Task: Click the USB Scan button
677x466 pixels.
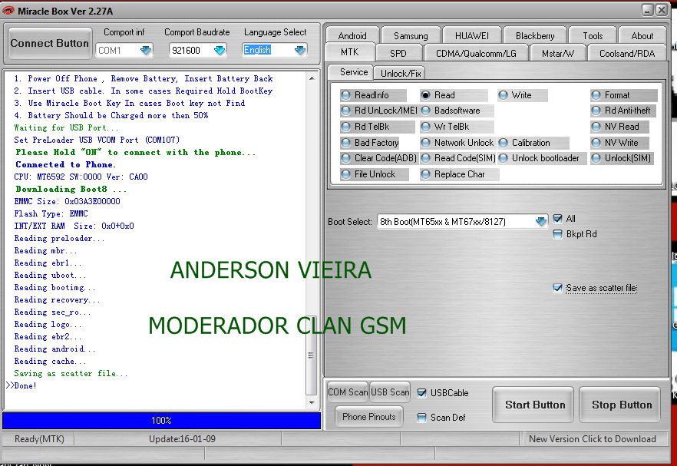Action: tap(390, 392)
